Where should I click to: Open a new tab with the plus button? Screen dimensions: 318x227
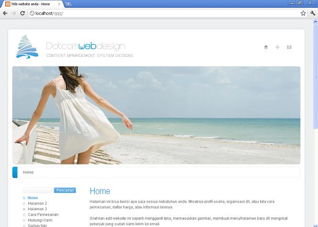click(x=68, y=4)
